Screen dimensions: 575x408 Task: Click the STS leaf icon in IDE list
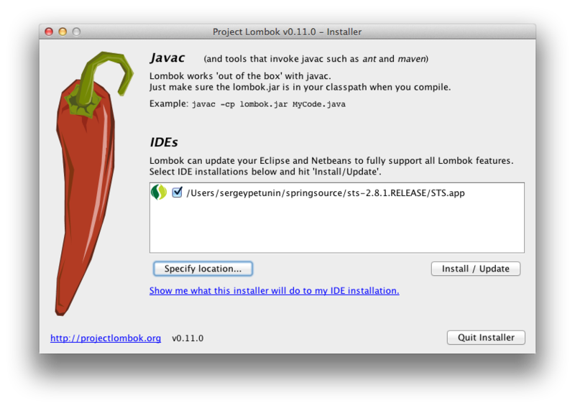coord(159,192)
